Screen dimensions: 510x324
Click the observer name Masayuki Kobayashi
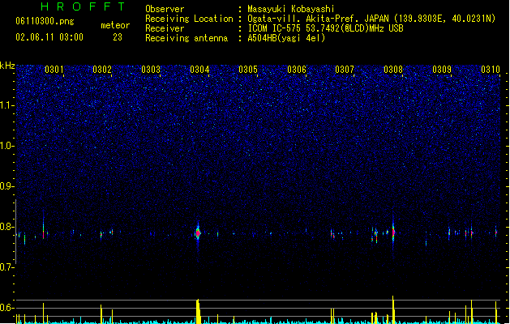coord(291,9)
